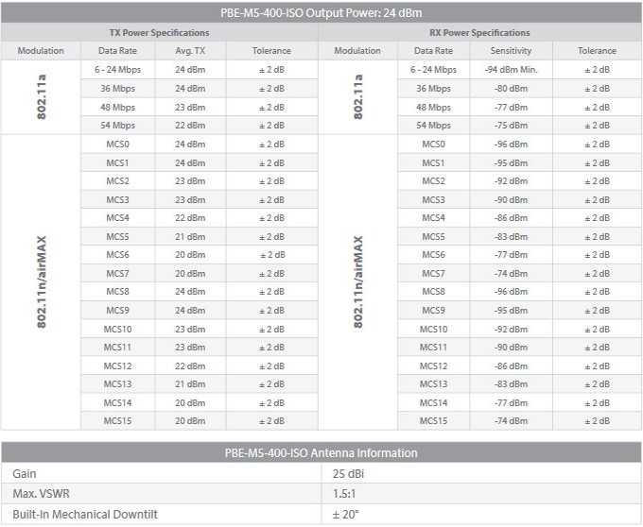Select the 'RX Power Specifications' heading
Image resolution: width=643 pixels, height=527 pixels.
(x=479, y=33)
